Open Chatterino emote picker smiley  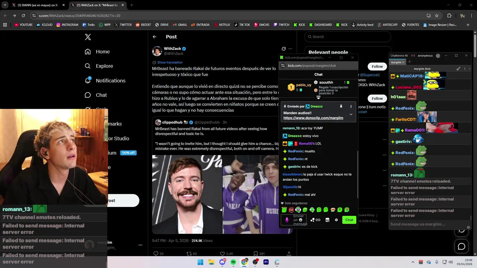468,227
